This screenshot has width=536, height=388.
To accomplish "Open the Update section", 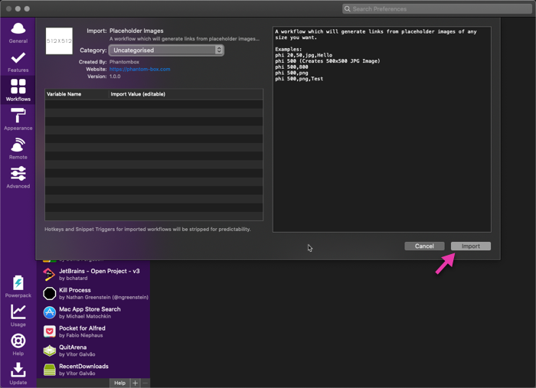I will tap(18, 373).
